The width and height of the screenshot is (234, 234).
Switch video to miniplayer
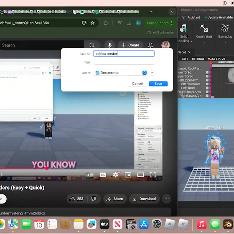128,175
